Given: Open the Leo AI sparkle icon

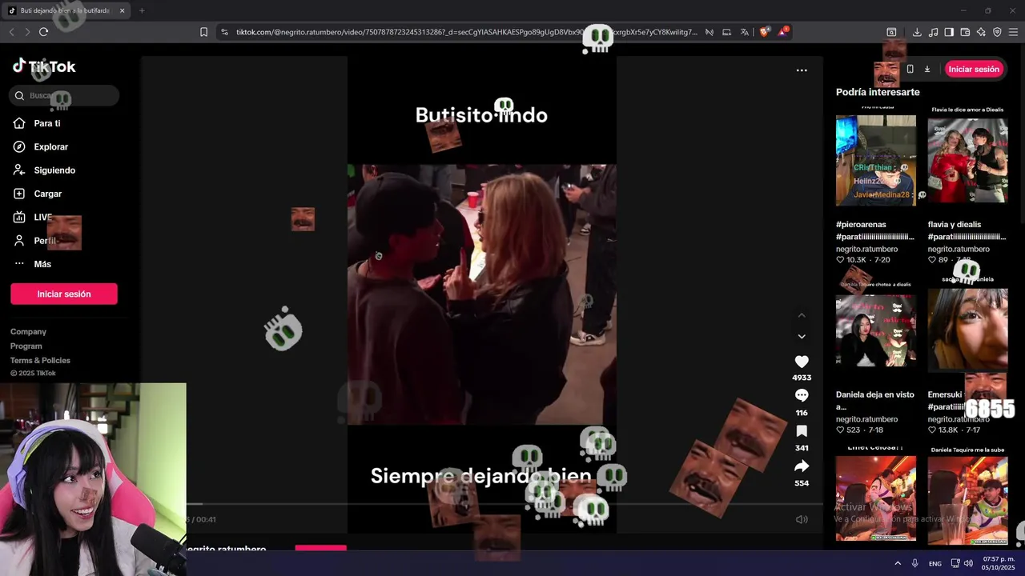Looking at the screenshot, I should click(x=981, y=32).
